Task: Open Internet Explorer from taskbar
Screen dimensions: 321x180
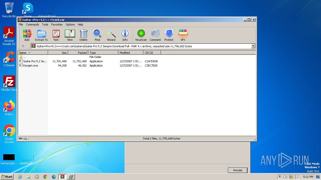Action: (20, 177)
